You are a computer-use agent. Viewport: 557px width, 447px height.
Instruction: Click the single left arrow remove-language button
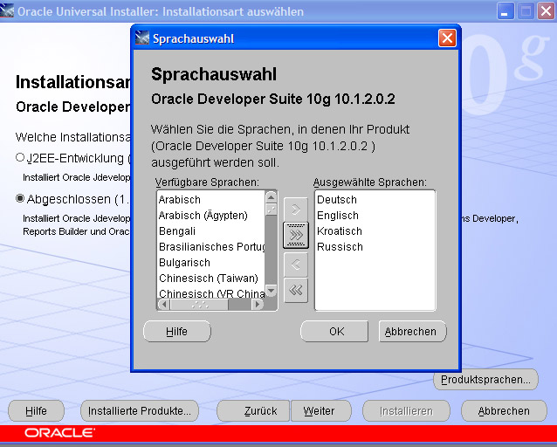coord(296,264)
